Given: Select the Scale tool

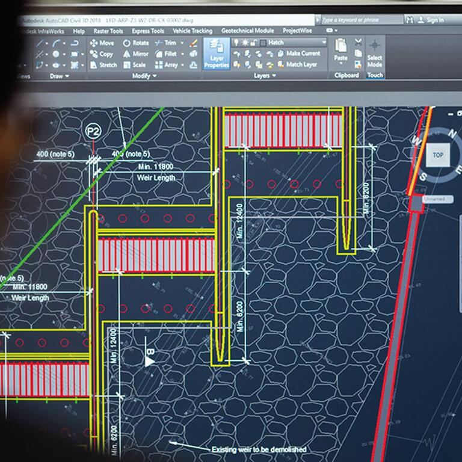Looking at the screenshot, I should pyautogui.click(x=134, y=65).
